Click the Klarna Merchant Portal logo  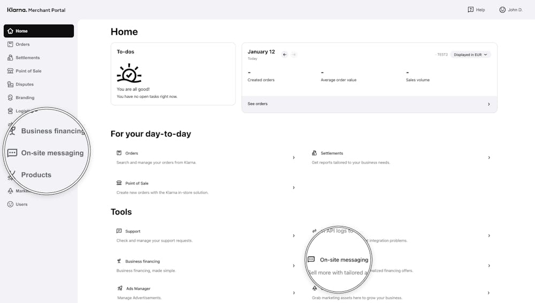[36, 10]
